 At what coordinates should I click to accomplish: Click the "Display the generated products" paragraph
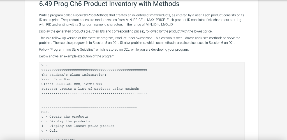[126, 31]
